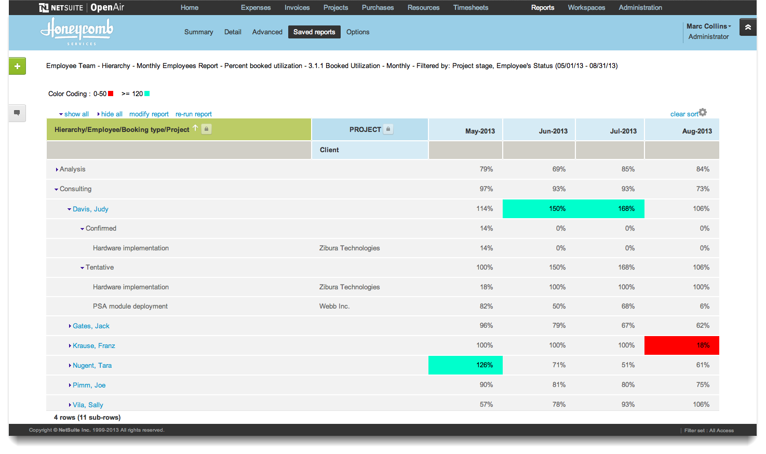Viewport: 766px width, 454px height.
Task: Expand Krause, Franz row arrow
Action: [x=70, y=346]
